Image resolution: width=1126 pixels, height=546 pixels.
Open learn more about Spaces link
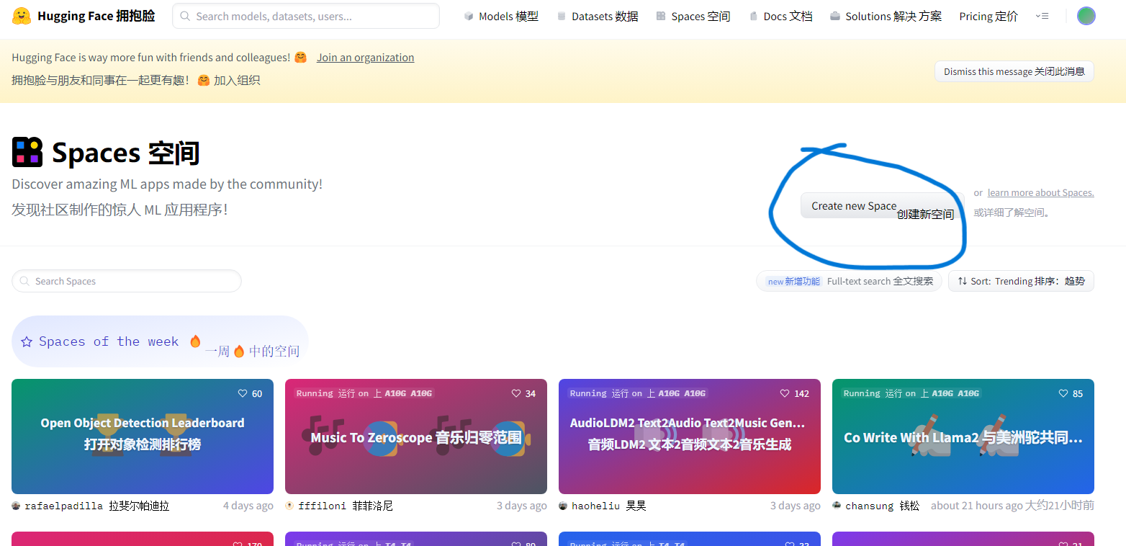pos(1040,192)
